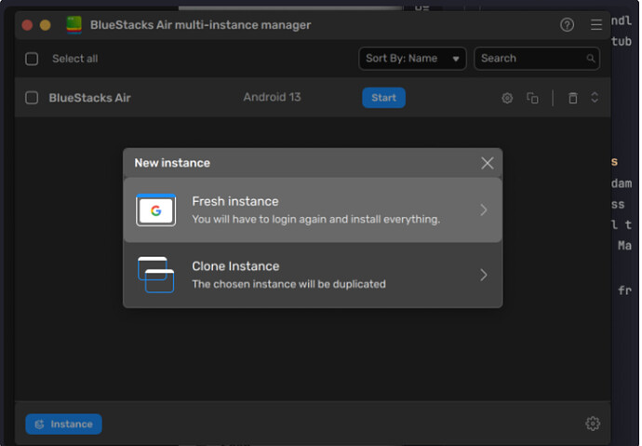Open the Sort By: Name dropdown
642x446 pixels.
[x=412, y=59]
